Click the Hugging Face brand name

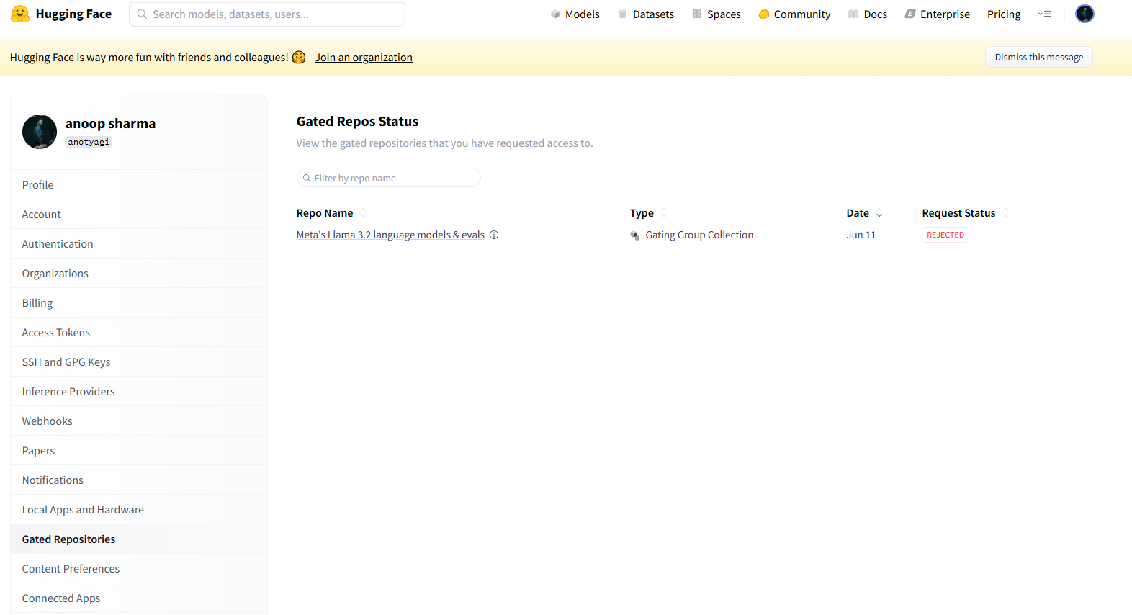click(x=73, y=14)
